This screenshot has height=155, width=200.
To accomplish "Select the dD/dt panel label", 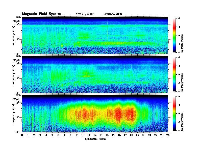I will 16,60.
